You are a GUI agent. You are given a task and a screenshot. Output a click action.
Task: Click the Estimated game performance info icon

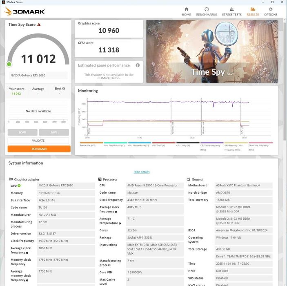(x=138, y=65)
